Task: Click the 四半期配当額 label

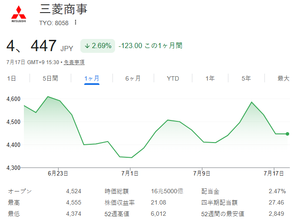Action: pyautogui.click(x=219, y=203)
